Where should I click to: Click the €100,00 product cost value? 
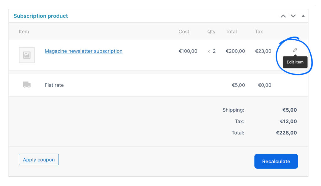[188, 51]
